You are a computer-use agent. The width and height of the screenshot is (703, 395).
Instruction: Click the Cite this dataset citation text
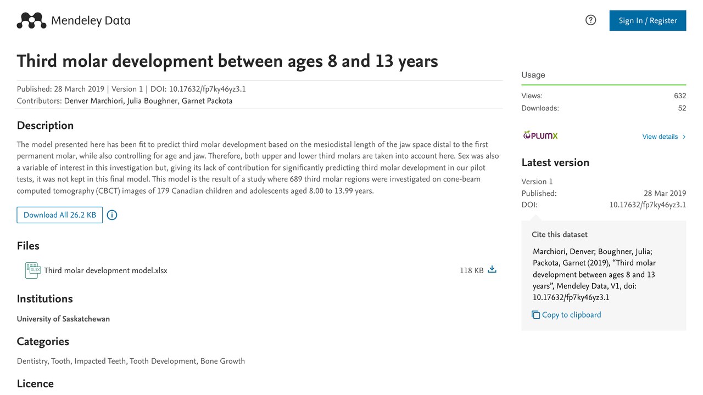(594, 274)
